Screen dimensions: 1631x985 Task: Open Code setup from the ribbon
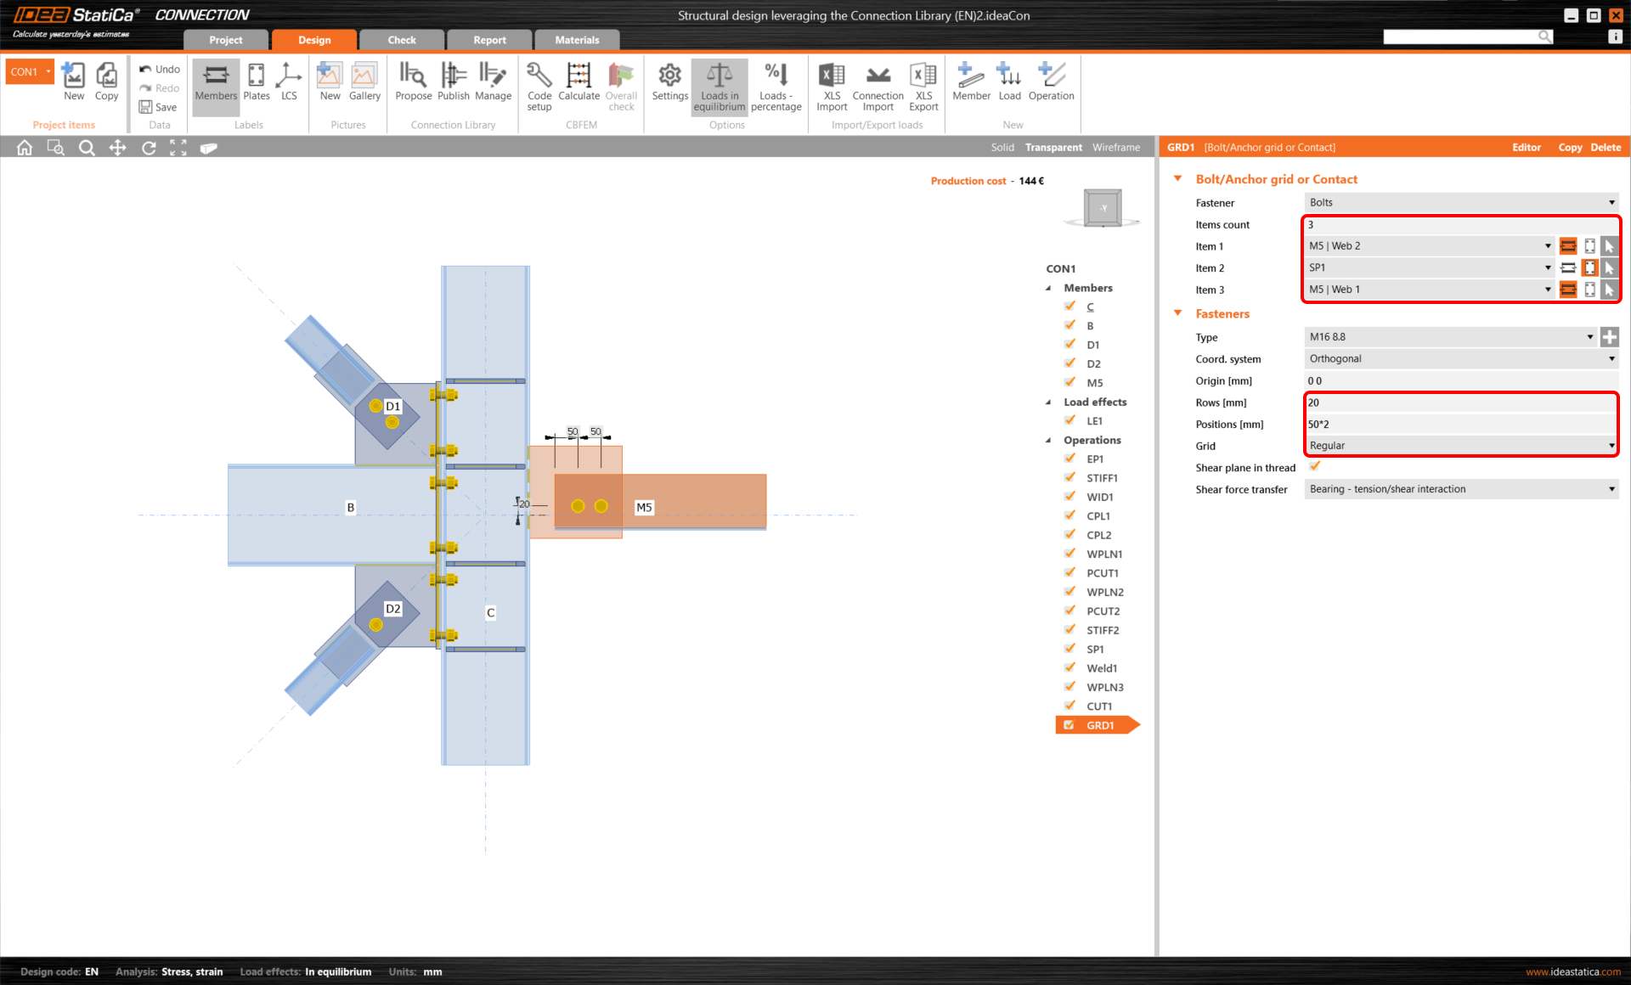(x=539, y=85)
